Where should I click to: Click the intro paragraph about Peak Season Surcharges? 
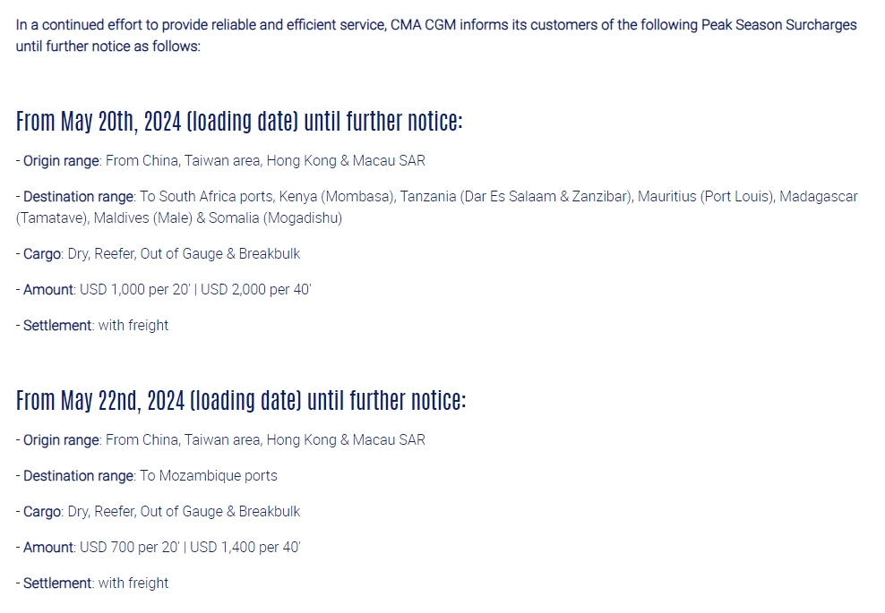tap(436, 36)
